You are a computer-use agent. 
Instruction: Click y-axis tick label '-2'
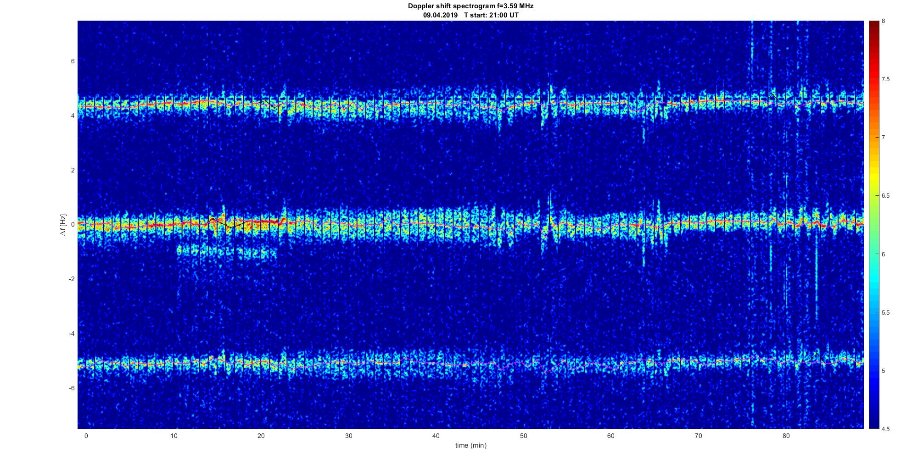pos(72,279)
